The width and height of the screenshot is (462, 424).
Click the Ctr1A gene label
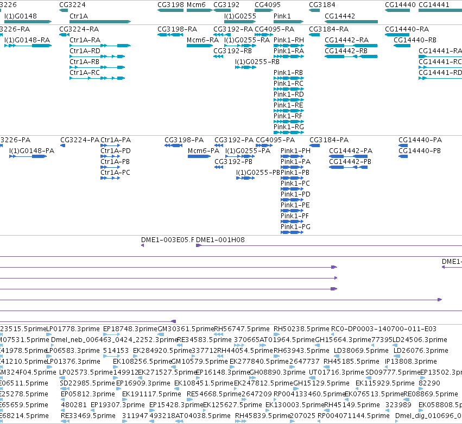[x=79, y=16]
